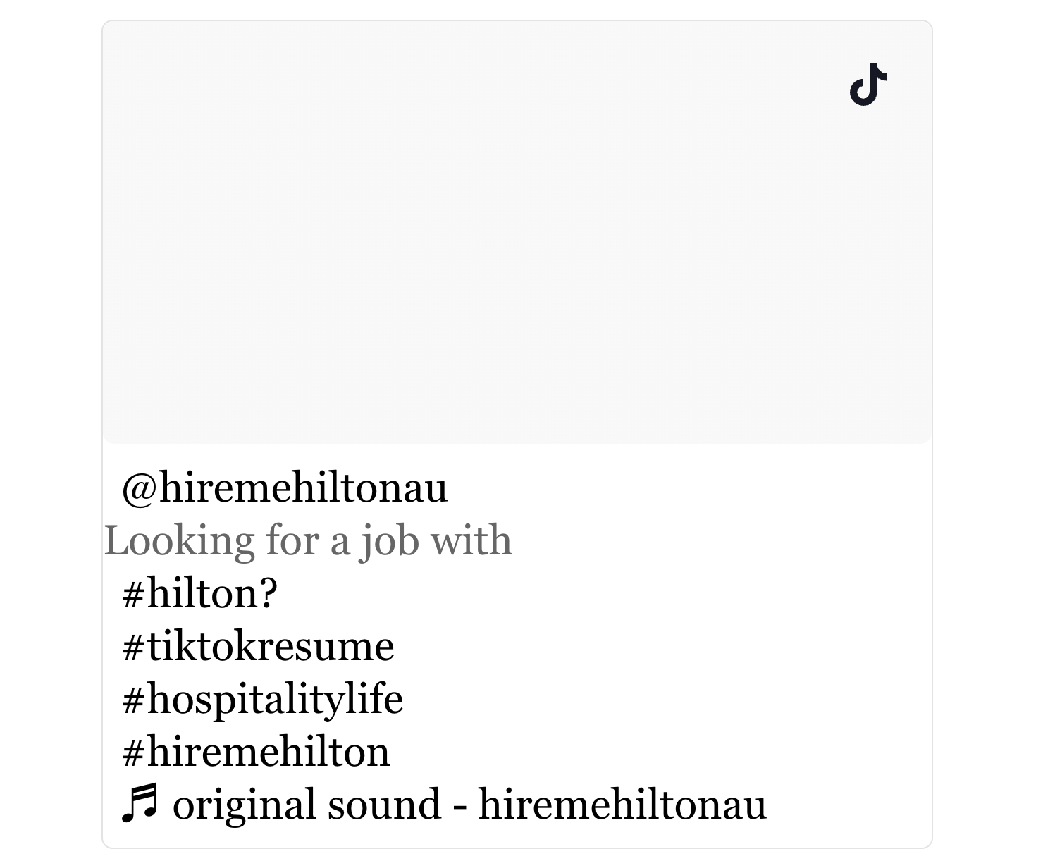View the hiremehilton tag feed

pos(256,752)
